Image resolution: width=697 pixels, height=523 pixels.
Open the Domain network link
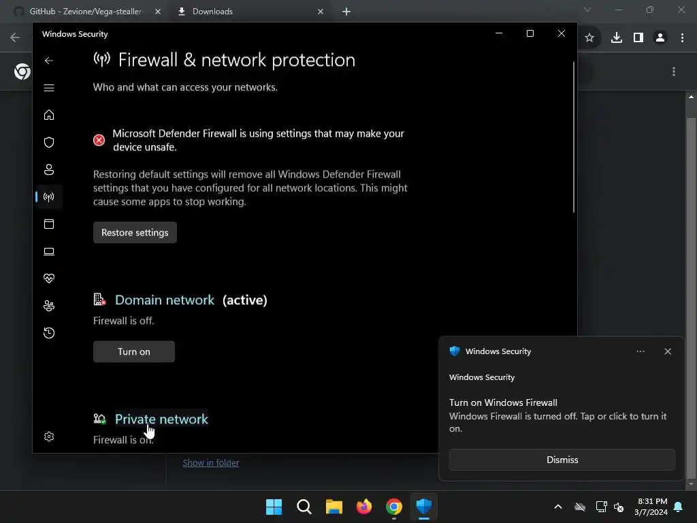coord(165,300)
